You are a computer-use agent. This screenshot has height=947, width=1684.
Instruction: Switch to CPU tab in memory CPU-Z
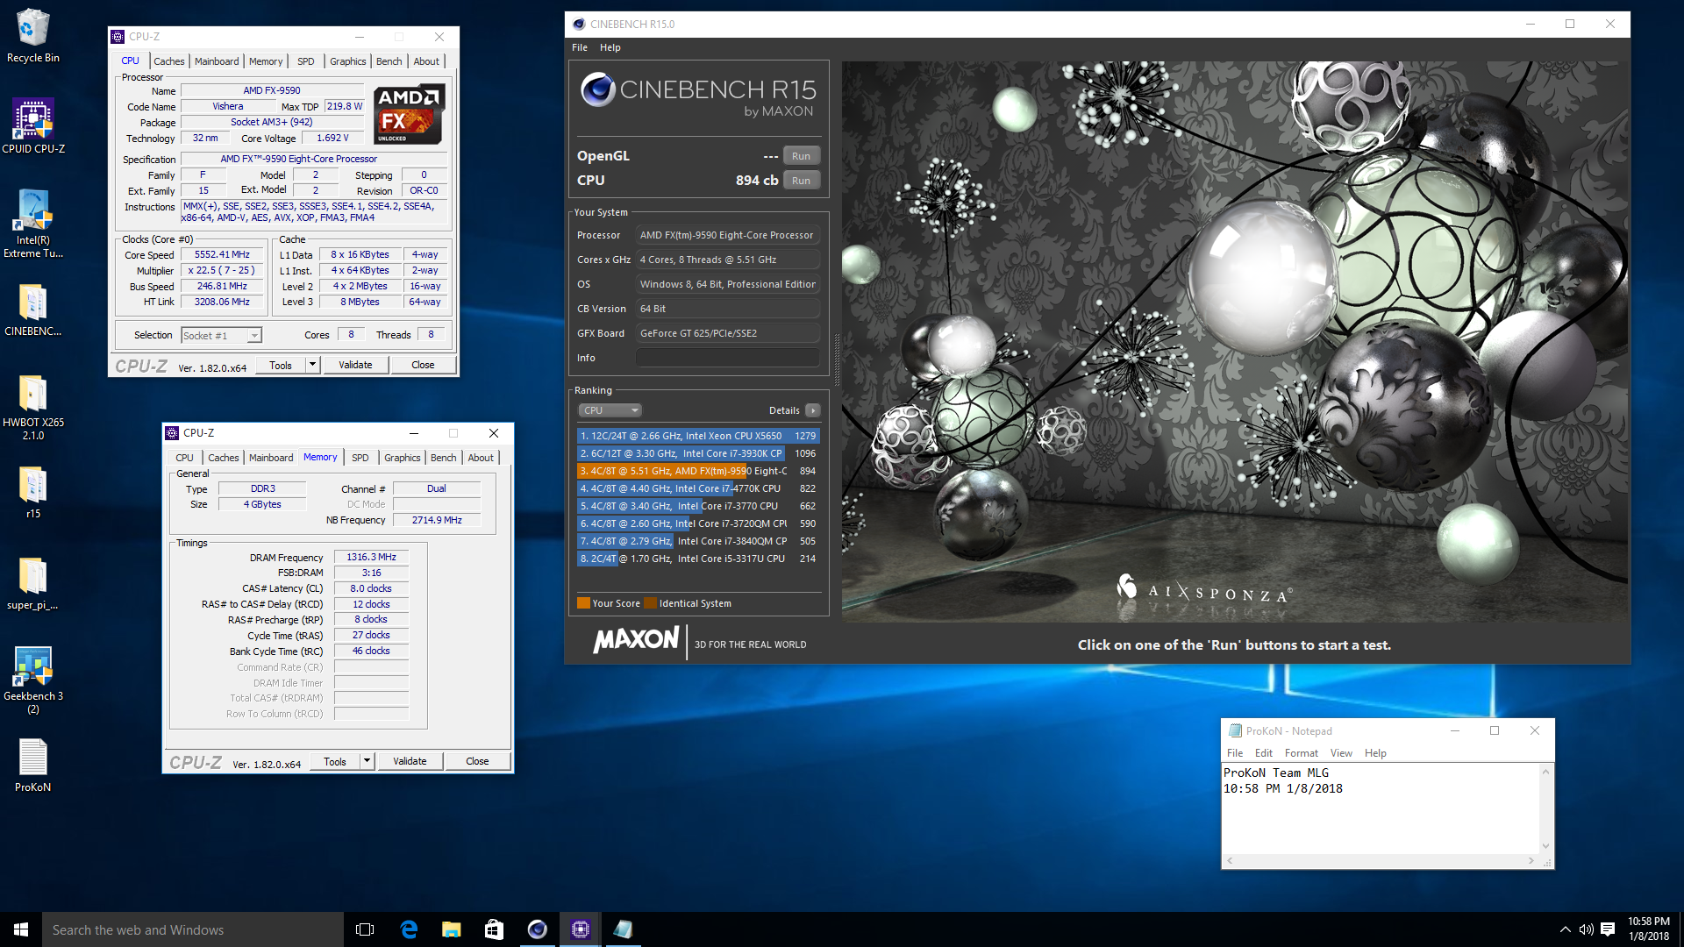pos(184,458)
